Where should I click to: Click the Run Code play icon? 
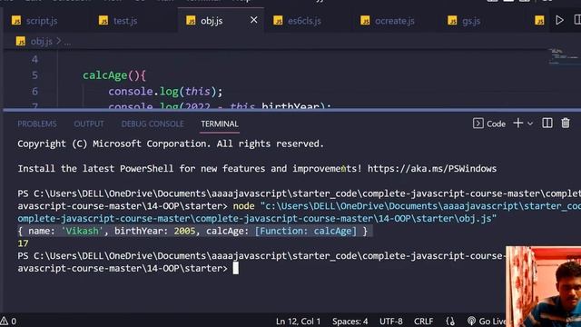point(559,20)
